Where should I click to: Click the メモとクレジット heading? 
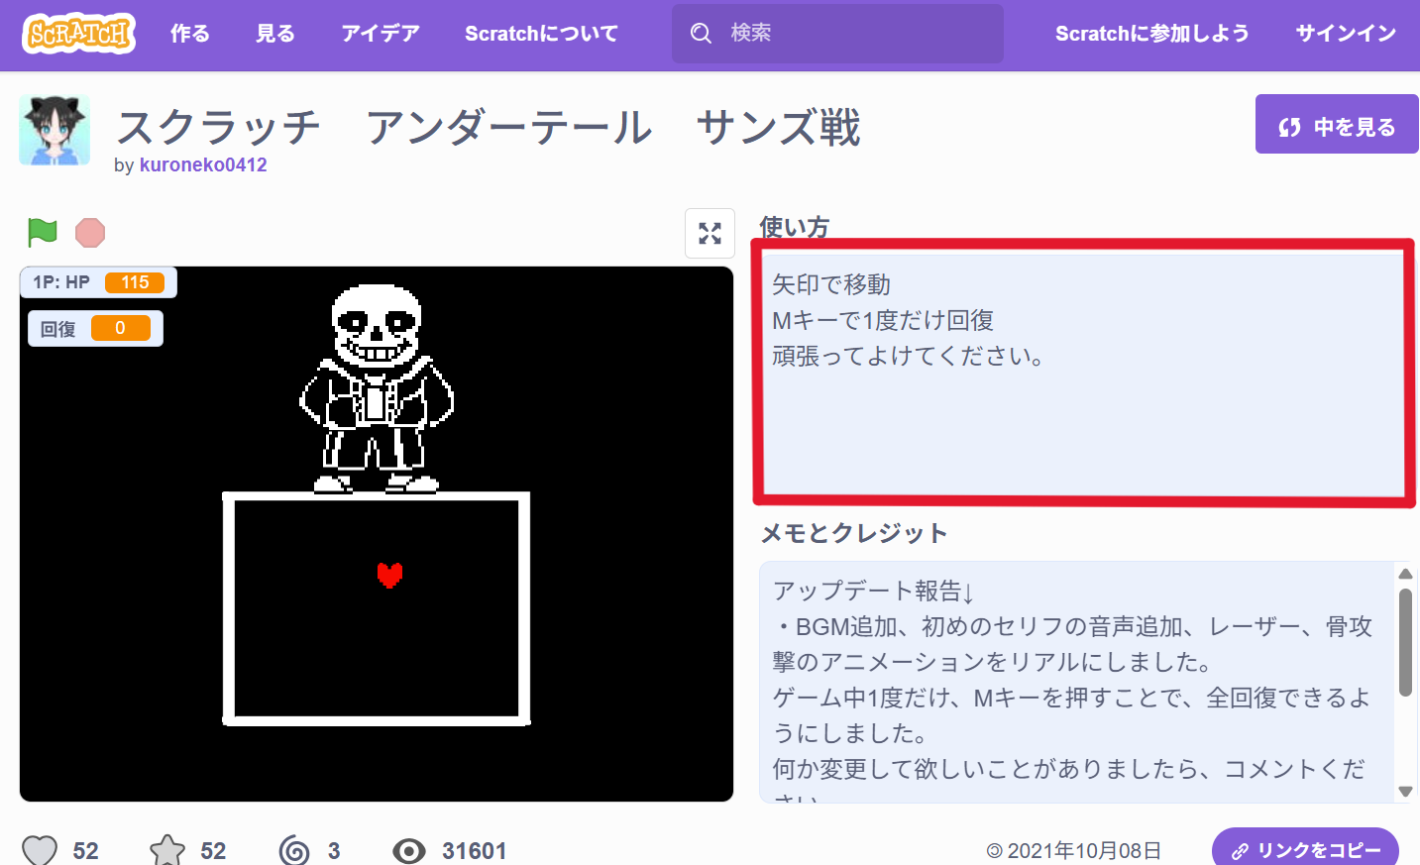coord(854,533)
